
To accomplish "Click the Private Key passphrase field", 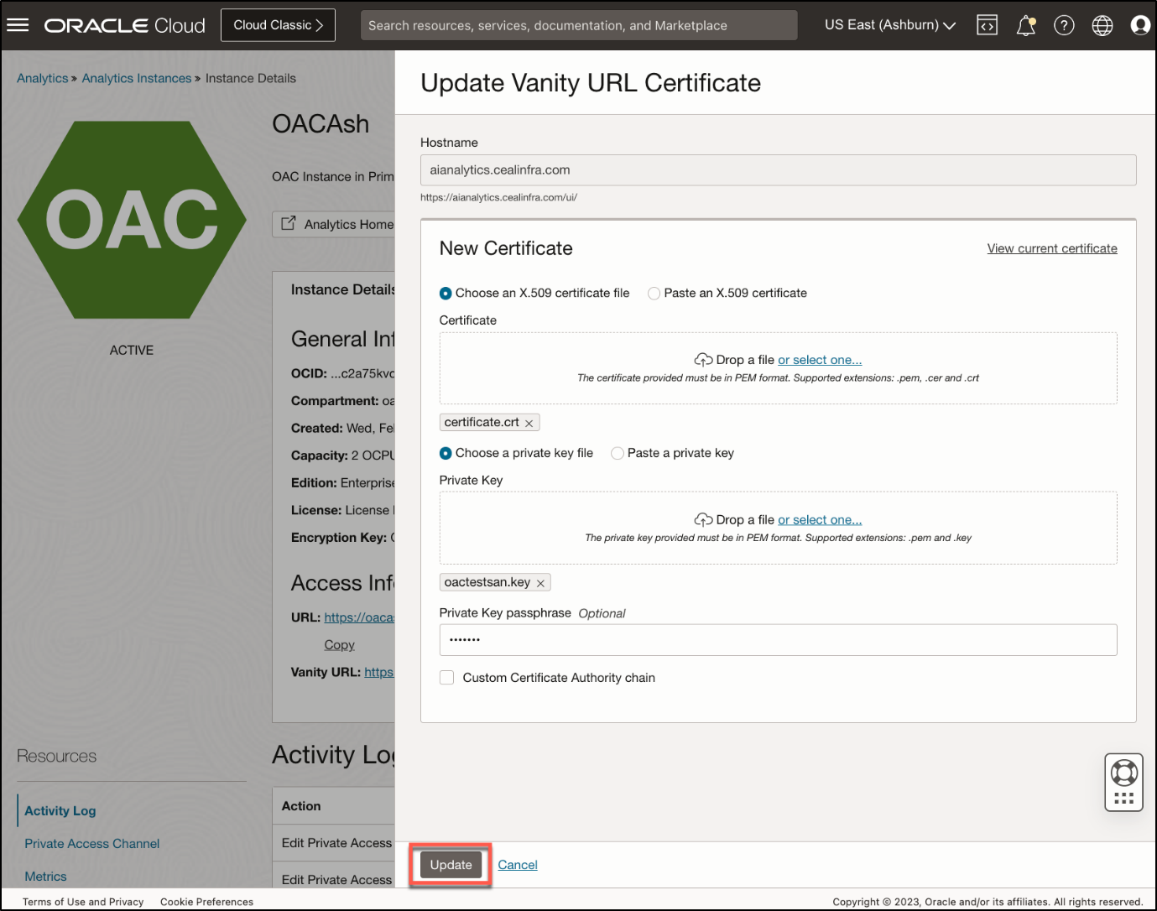I will [778, 640].
